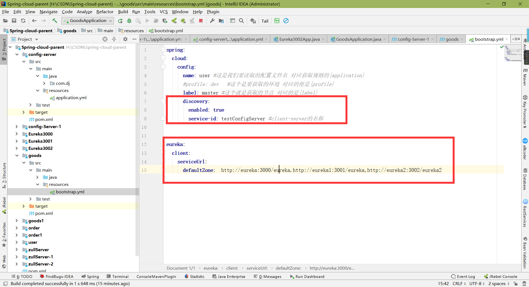Screen dimensions: 529x287
Task: Expand the user module
Action: [17, 242]
